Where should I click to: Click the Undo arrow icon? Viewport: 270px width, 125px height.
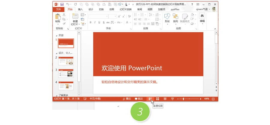click(68, 4)
